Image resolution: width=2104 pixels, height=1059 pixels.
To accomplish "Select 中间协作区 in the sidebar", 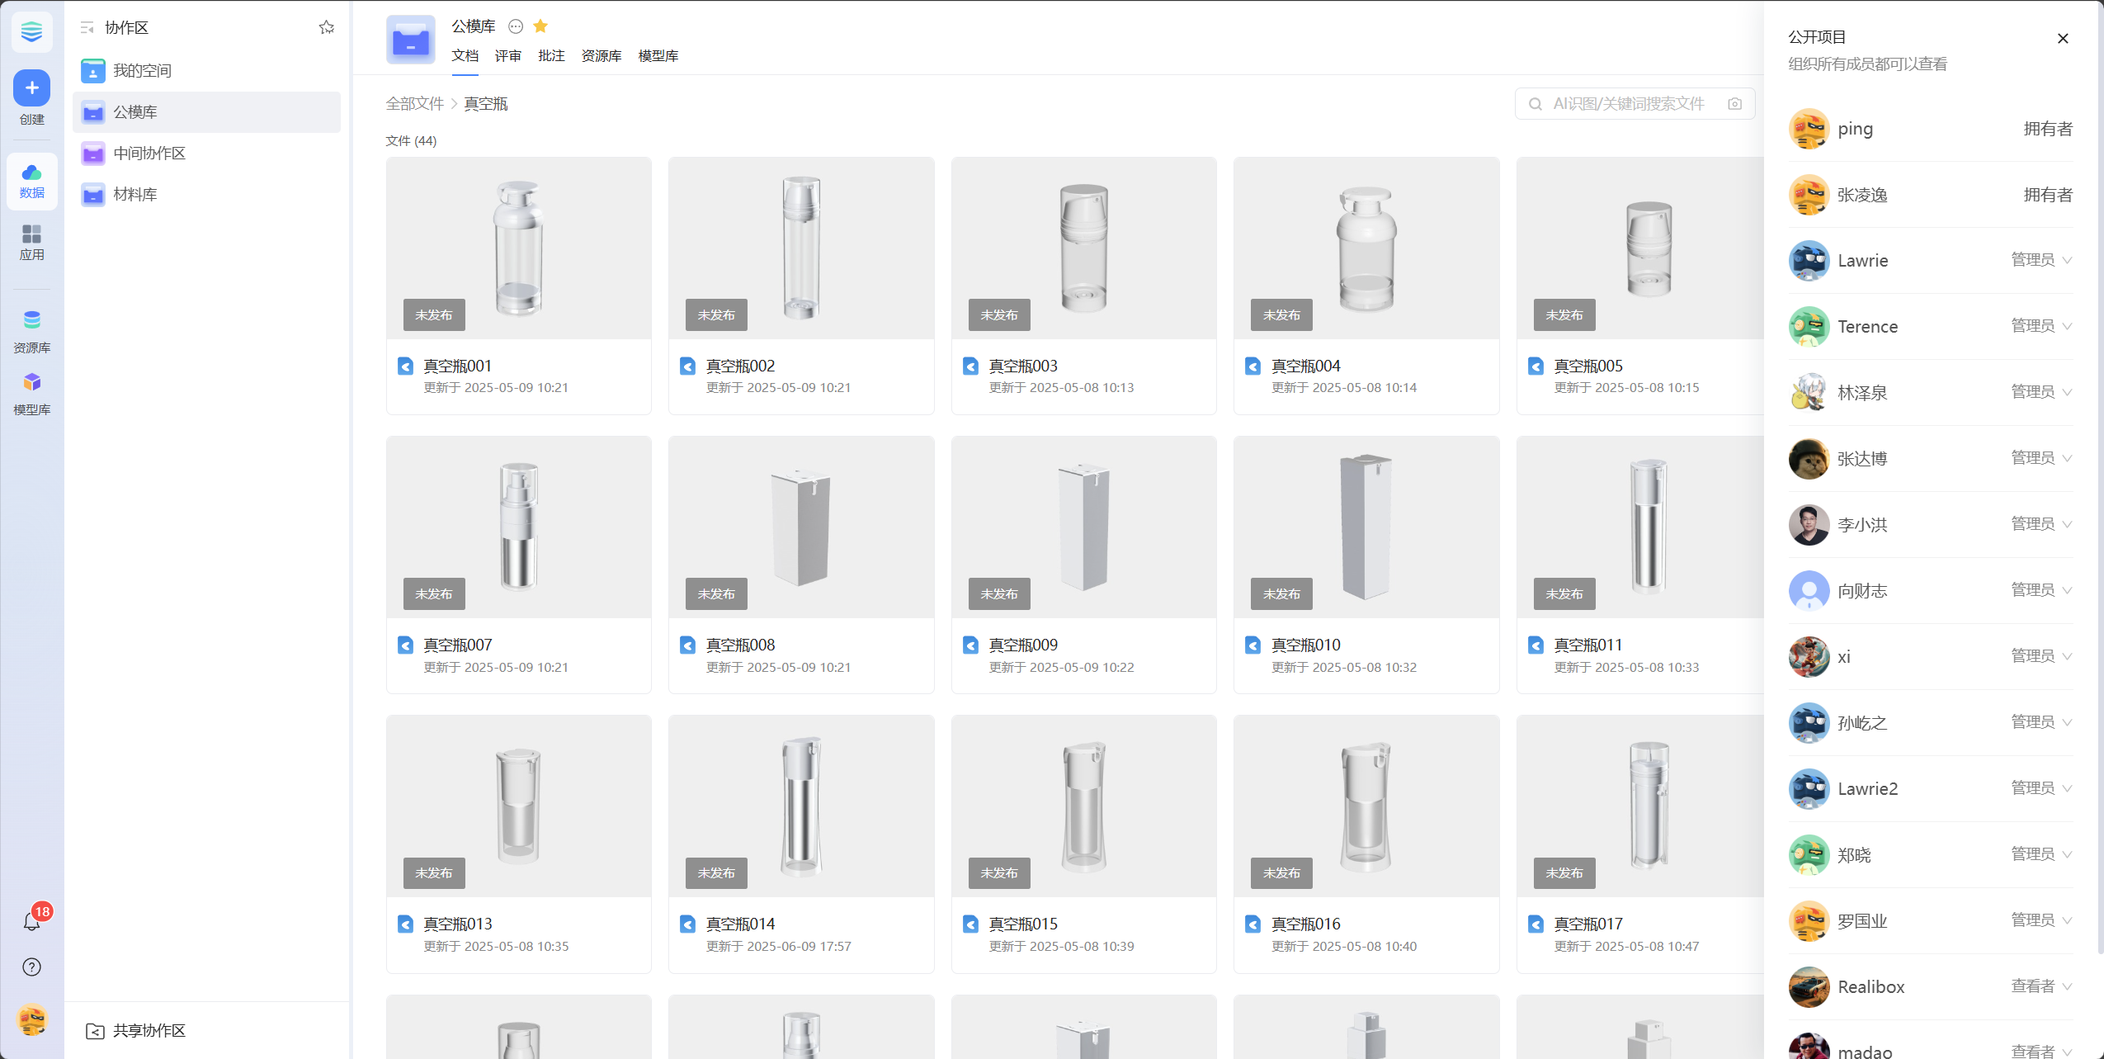I will click(x=206, y=154).
